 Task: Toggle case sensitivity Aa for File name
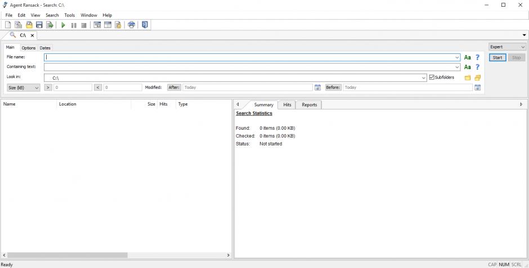[x=467, y=57]
